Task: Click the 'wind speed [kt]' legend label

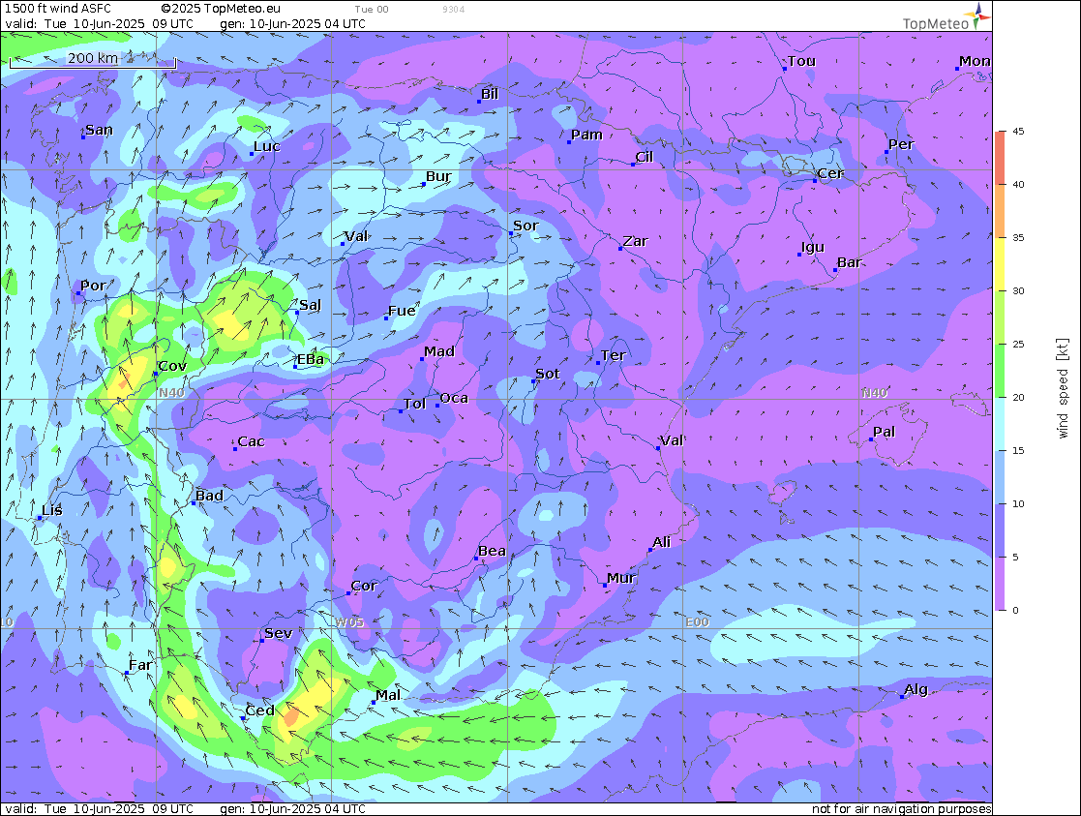Action: [x=1063, y=388]
